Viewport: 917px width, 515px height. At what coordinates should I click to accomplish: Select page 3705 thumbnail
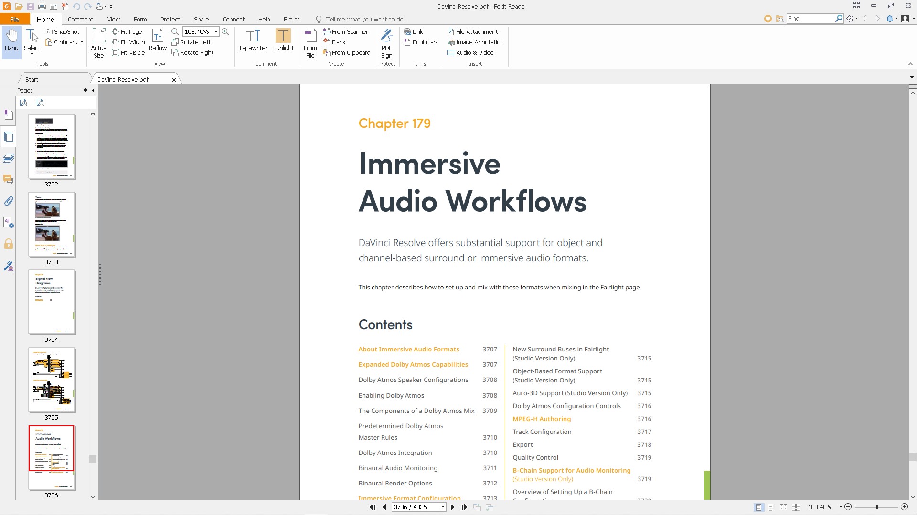(x=52, y=380)
